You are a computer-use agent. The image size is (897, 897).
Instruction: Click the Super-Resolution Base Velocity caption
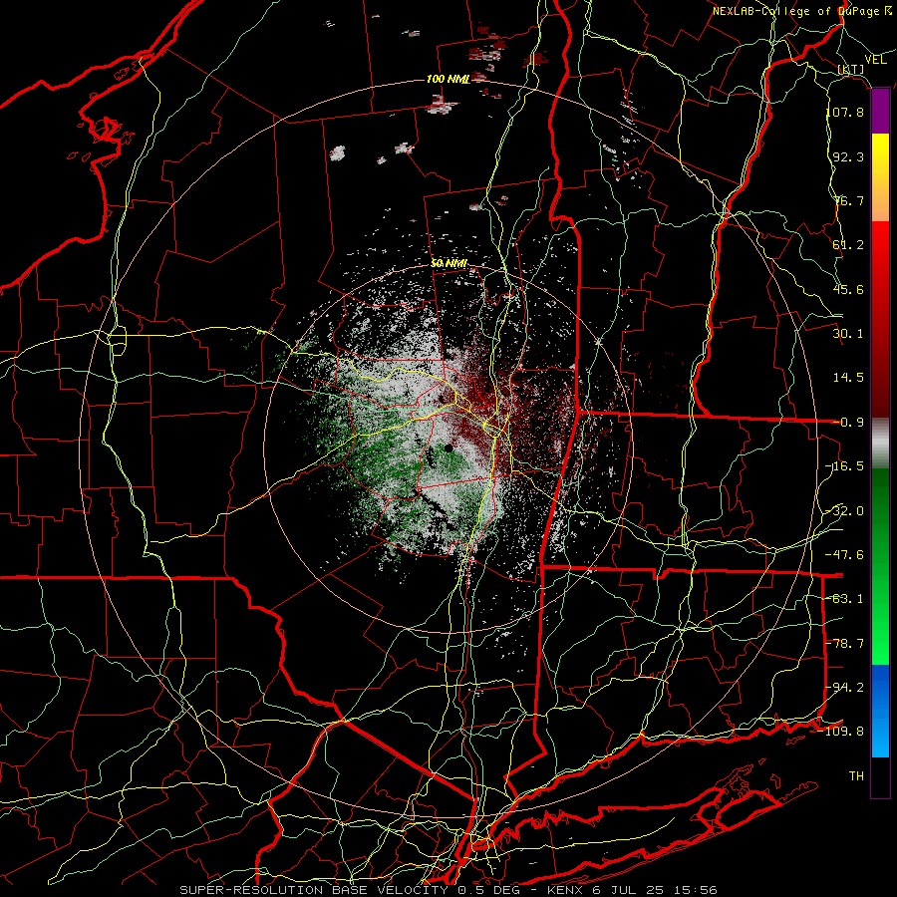tap(448, 890)
